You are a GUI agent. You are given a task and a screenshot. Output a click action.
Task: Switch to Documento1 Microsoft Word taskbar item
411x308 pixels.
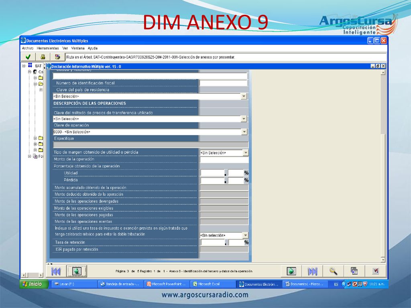click(305, 284)
